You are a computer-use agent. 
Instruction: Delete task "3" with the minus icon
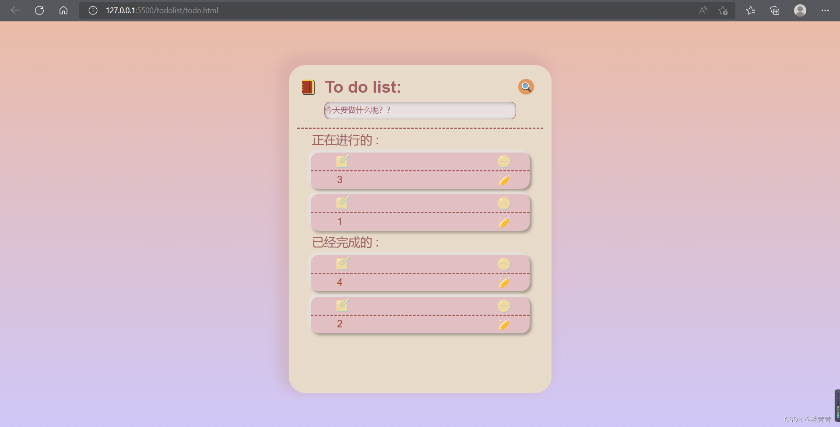tap(503, 161)
